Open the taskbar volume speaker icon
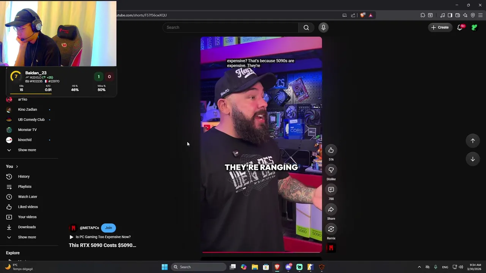The image size is (486, 273). (x=461, y=267)
